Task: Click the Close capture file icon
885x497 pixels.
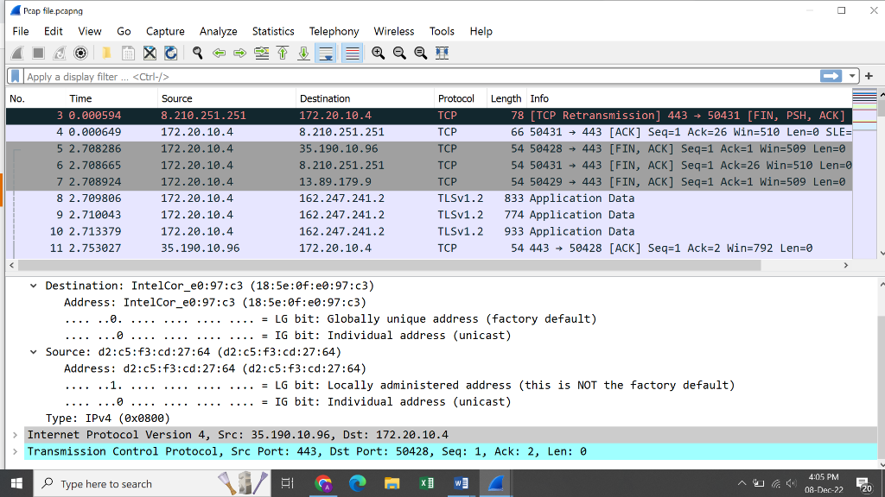Action: pos(150,53)
